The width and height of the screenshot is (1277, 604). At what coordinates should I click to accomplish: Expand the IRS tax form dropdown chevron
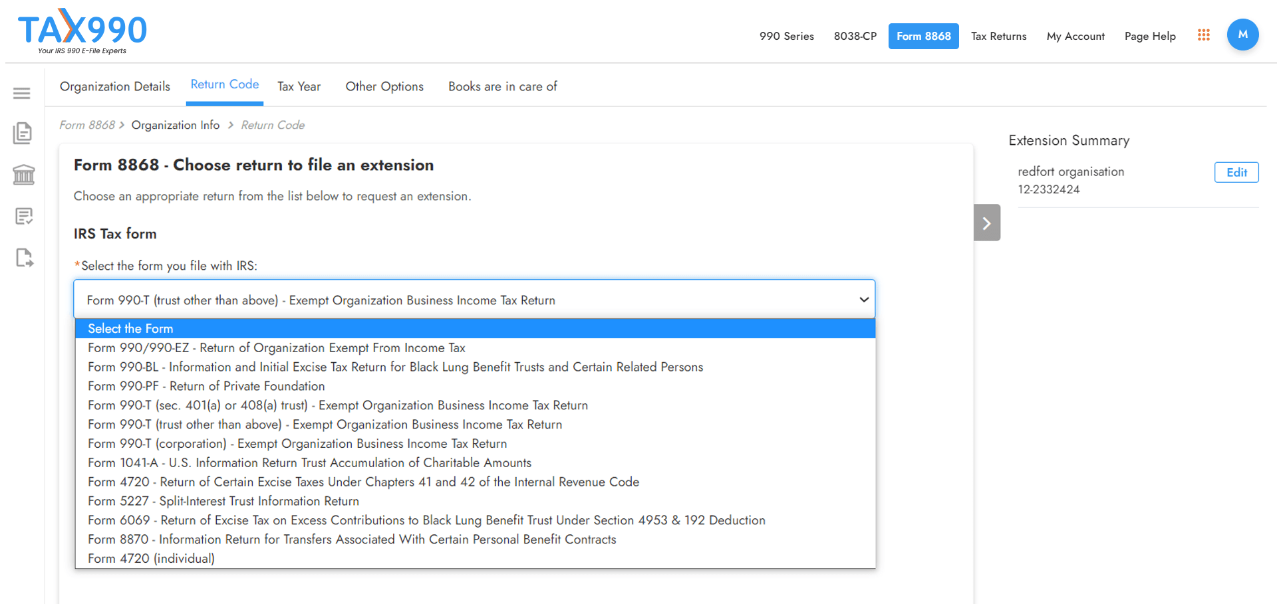tap(864, 299)
